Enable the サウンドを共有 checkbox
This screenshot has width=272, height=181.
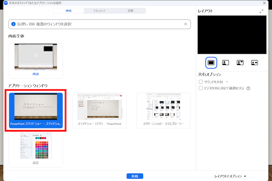201,82
